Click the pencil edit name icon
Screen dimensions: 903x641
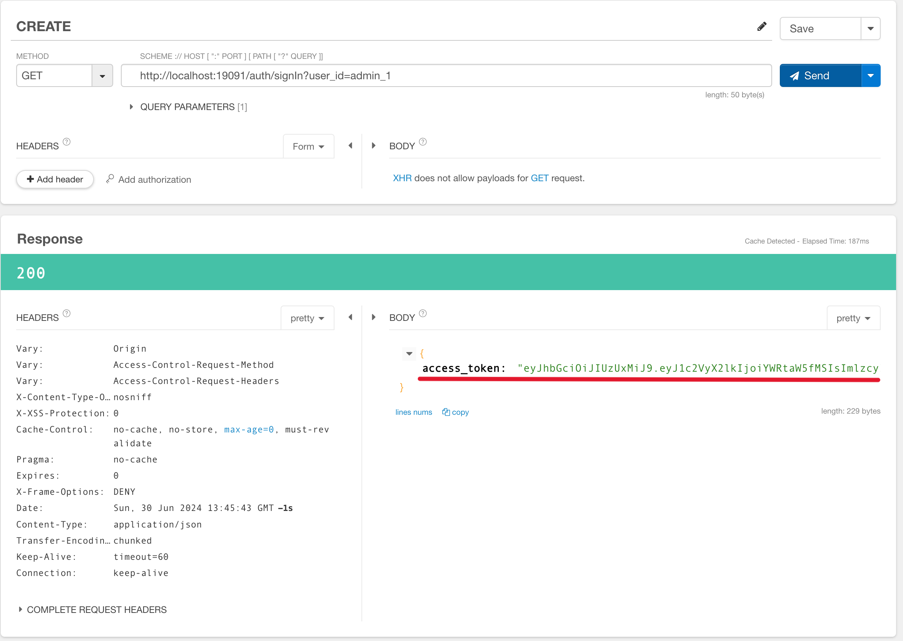[762, 27]
